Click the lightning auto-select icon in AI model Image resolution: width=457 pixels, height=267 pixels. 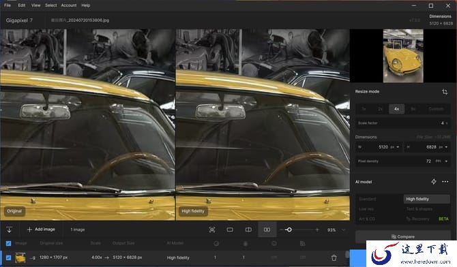(x=434, y=182)
